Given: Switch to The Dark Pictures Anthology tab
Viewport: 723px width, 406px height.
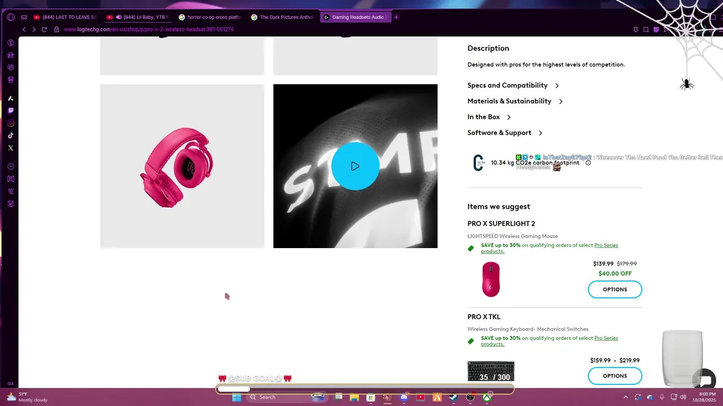Looking at the screenshot, I should coord(282,17).
